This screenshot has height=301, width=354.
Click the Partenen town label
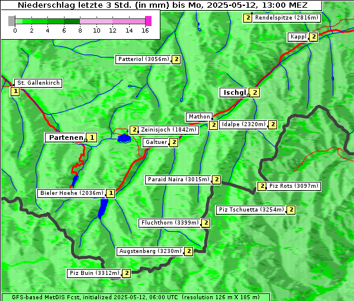66,137
